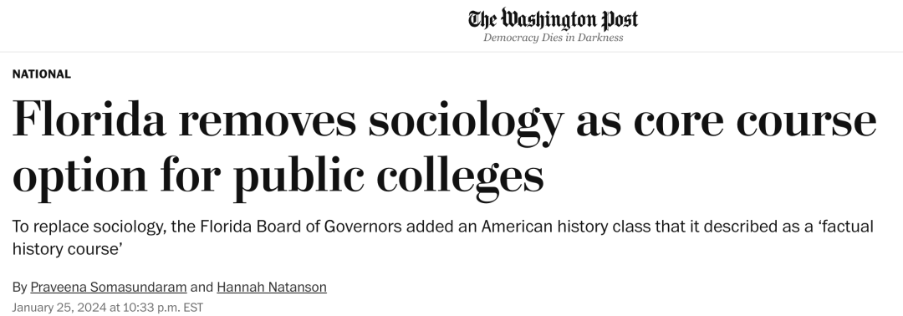This screenshot has height=316, width=903.
Task: Click the 'By' label before the author names
Action: point(19,287)
